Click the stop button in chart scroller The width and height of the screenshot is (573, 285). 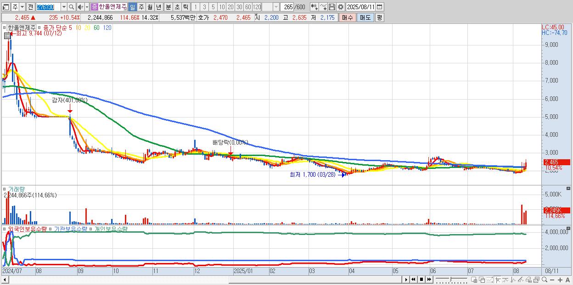tap(421, 279)
